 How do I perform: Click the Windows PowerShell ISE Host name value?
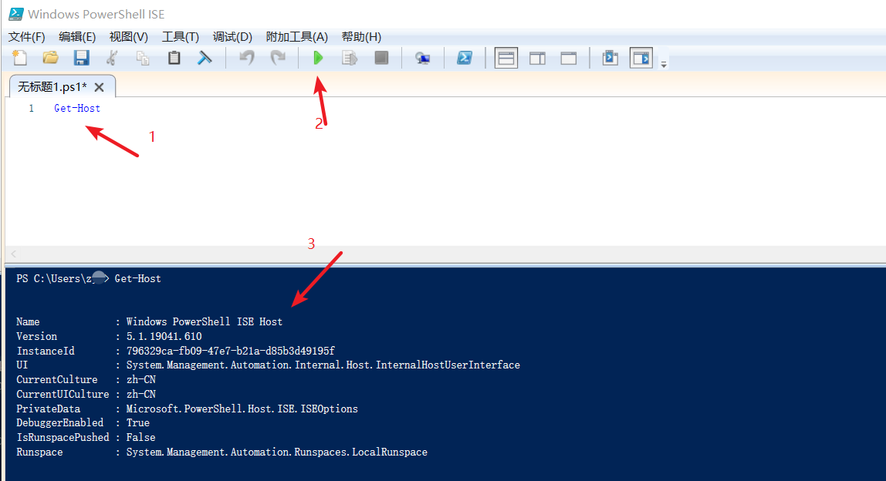(204, 321)
